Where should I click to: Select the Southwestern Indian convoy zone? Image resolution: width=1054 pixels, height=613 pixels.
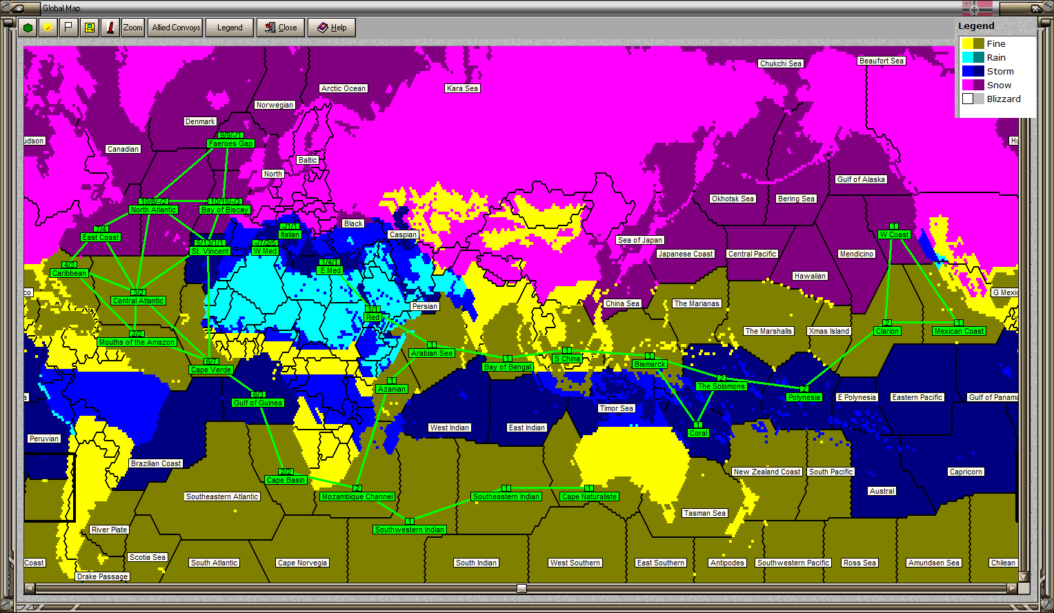coord(410,530)
